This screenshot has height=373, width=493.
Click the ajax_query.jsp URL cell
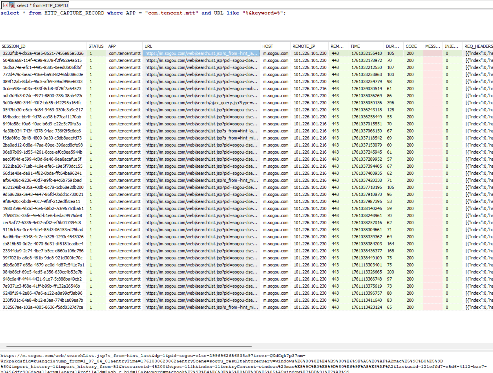pyautogui.click(x=201, y=103)
